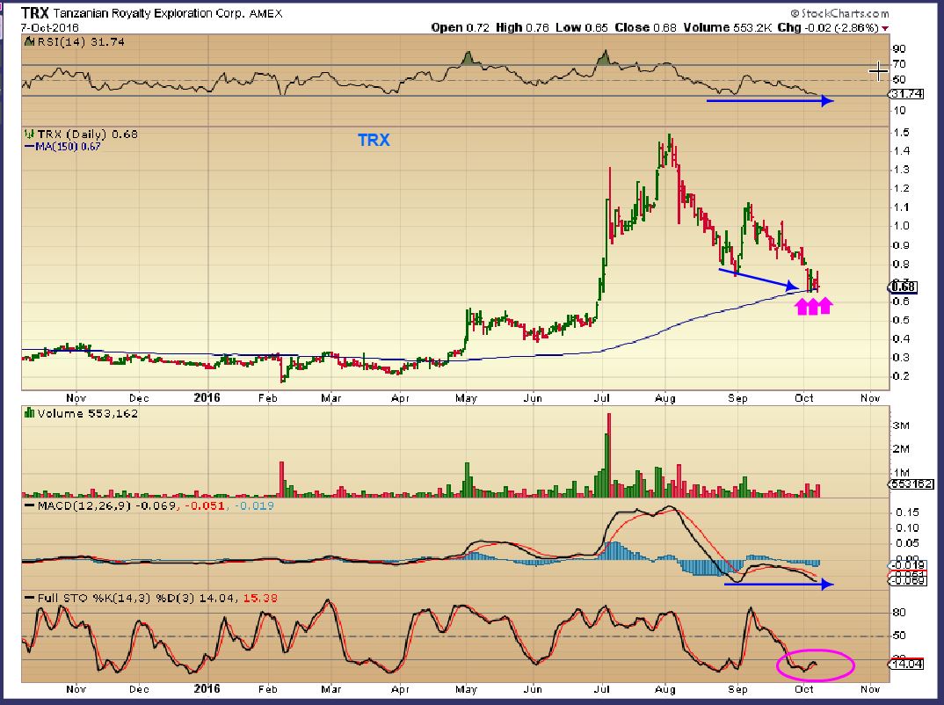Screen dimensions: 944x705
Task: Click the Volume 553,162 panel label
Action: point(87,413)
